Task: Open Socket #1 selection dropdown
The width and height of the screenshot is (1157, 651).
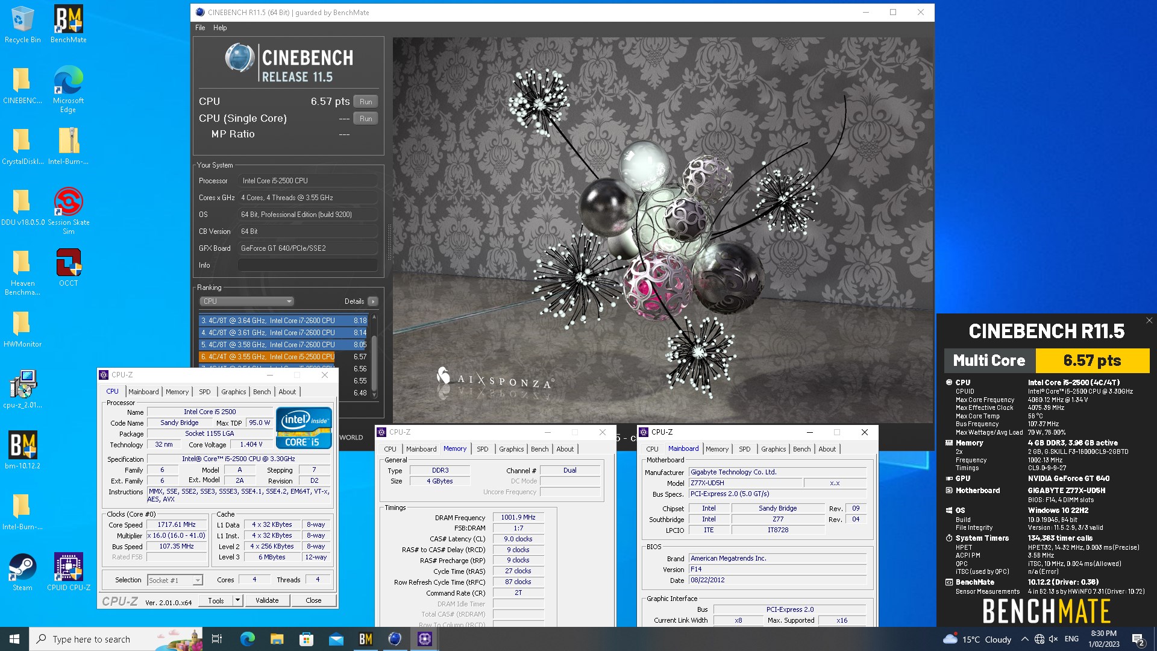Action: click(x=175, y=580)
